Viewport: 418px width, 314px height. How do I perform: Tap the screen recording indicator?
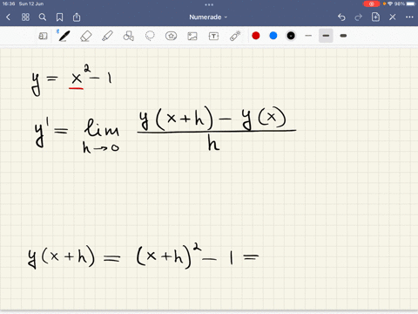[x=371, y=3]
